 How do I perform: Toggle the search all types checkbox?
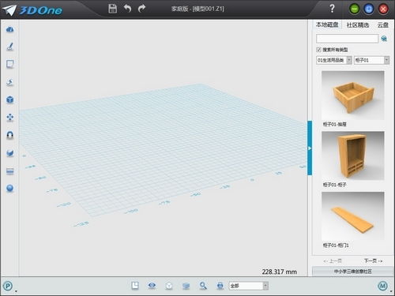coord(318,50)
